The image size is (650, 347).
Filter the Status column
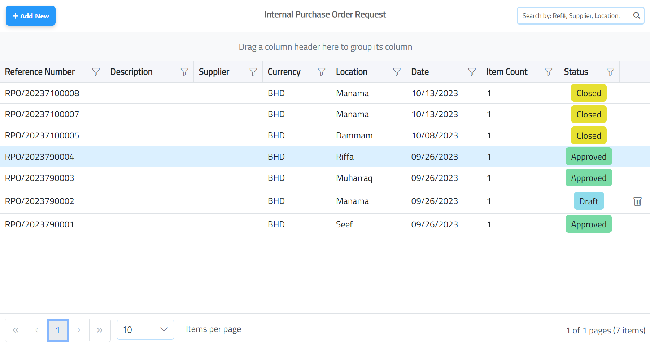point(610,71)
